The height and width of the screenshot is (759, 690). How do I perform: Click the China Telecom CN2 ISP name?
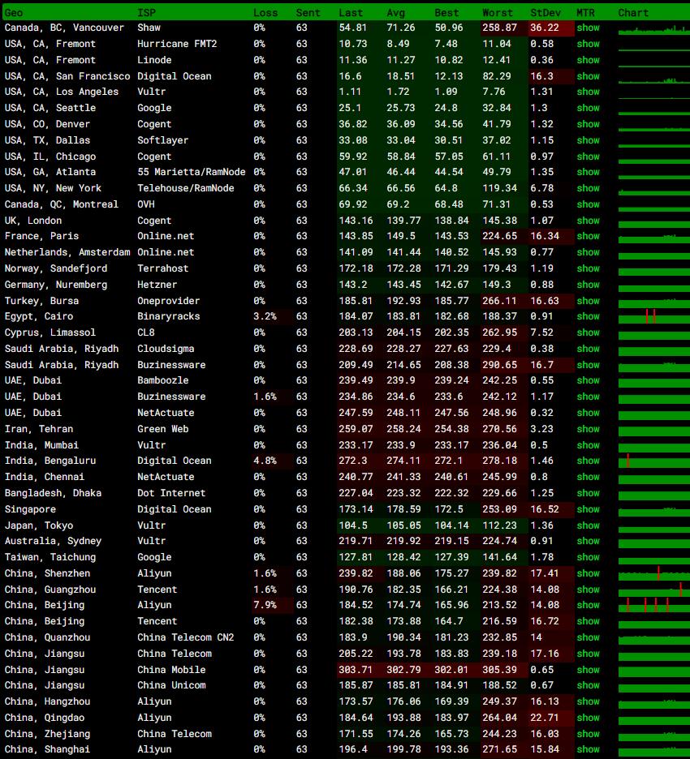click(186, 637)
